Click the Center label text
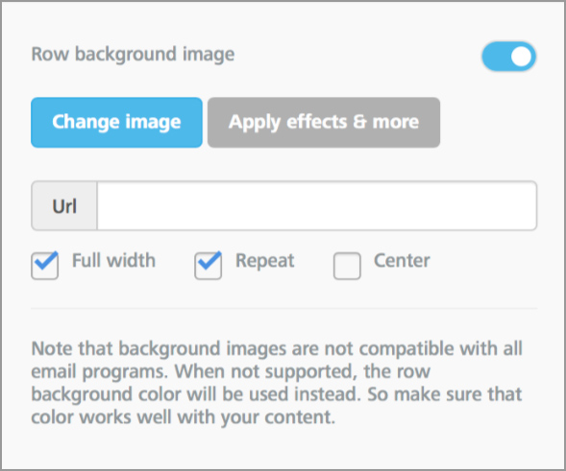Image resolution: width=566 pixels, height=471 pixels. click(x=402, y=261)
